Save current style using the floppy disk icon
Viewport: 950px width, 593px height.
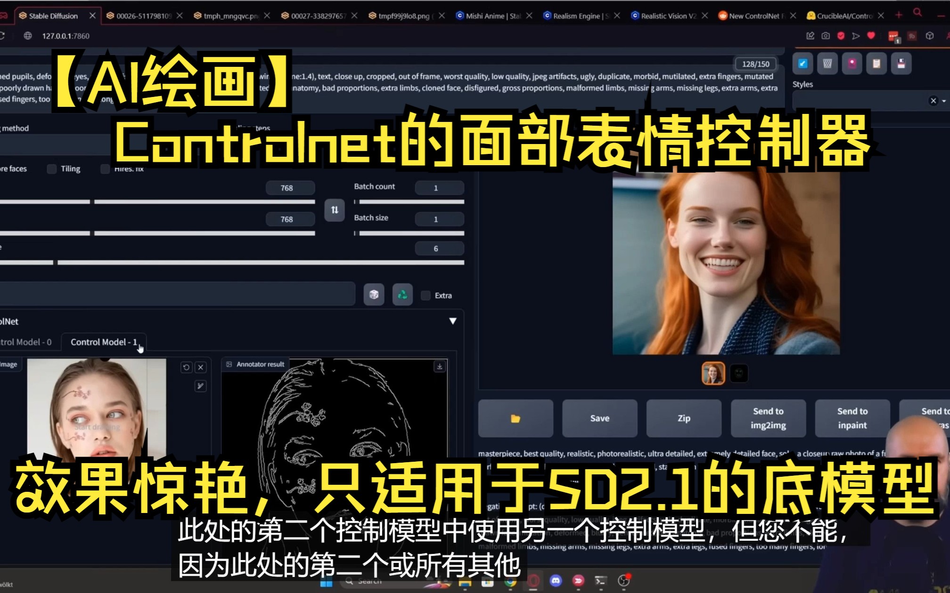pos(901,64)
